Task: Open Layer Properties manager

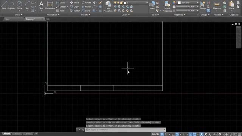Action: pyautogui.click(x=108, y=6)
